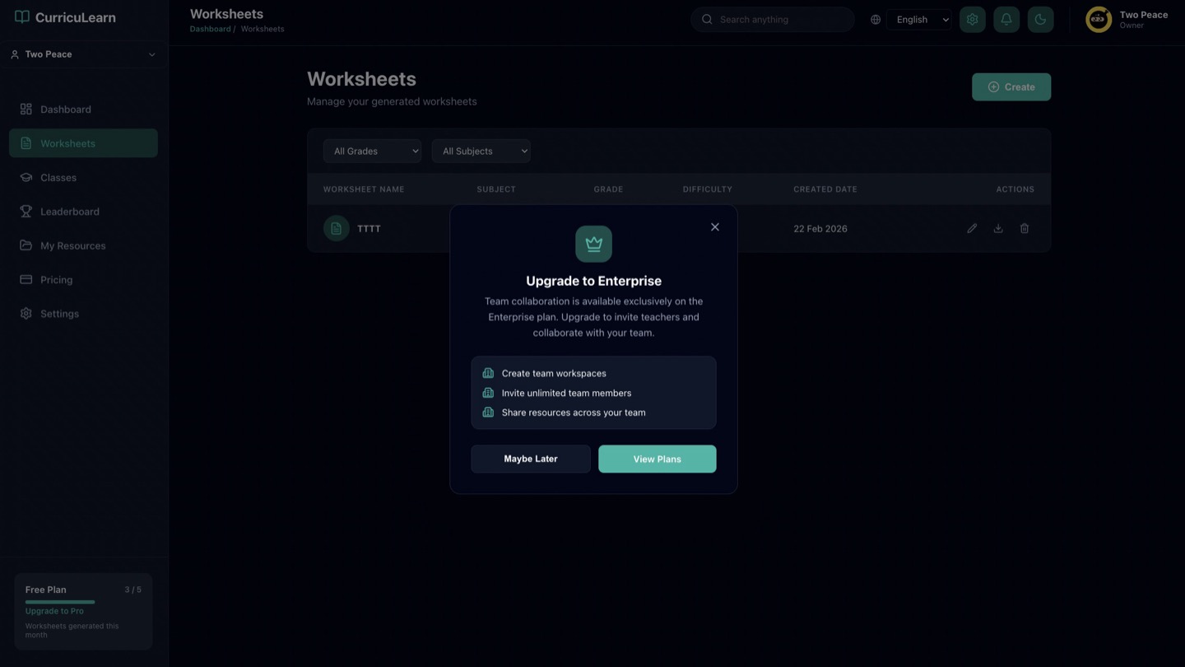This screenshot has width=1185, height=667.
Task: Open the All Grades dropdown
Action: point(372,151)
